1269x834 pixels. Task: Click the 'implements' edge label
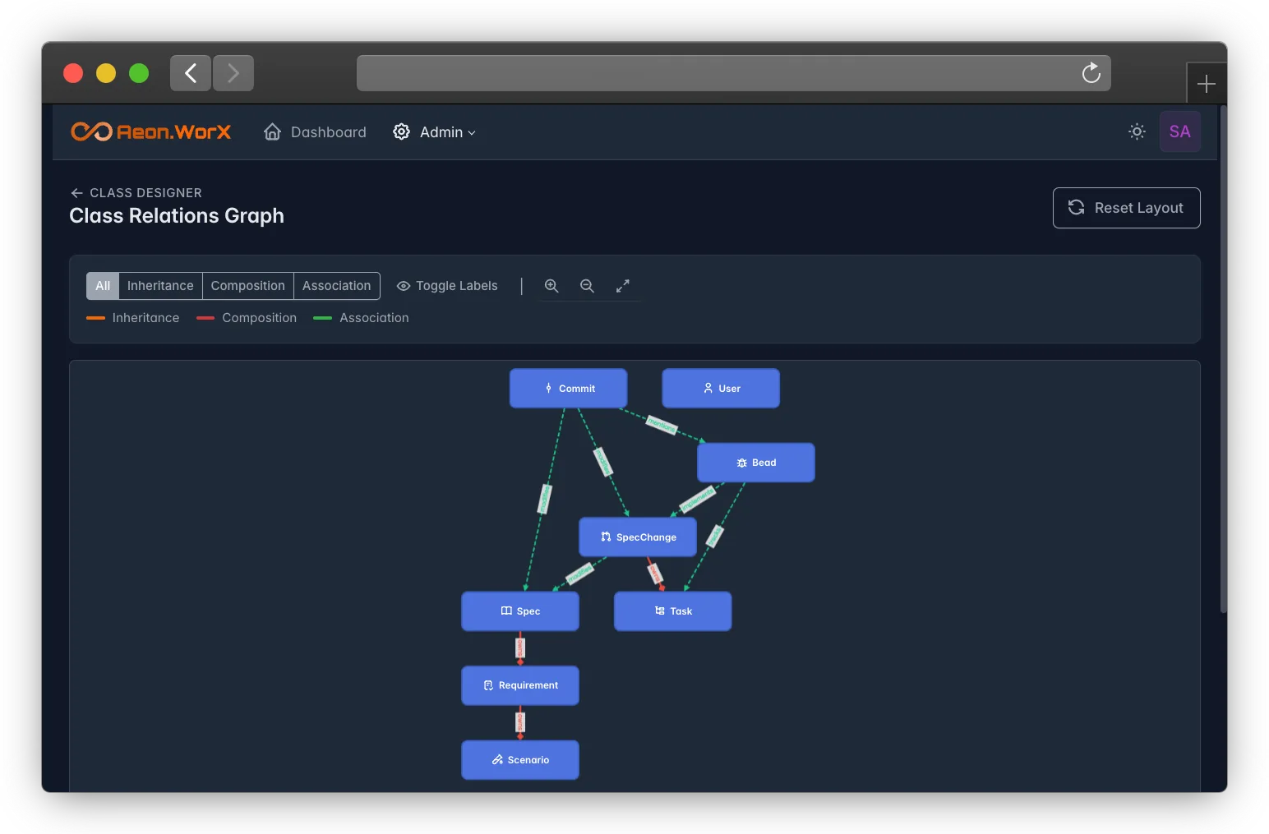point(698,500)
